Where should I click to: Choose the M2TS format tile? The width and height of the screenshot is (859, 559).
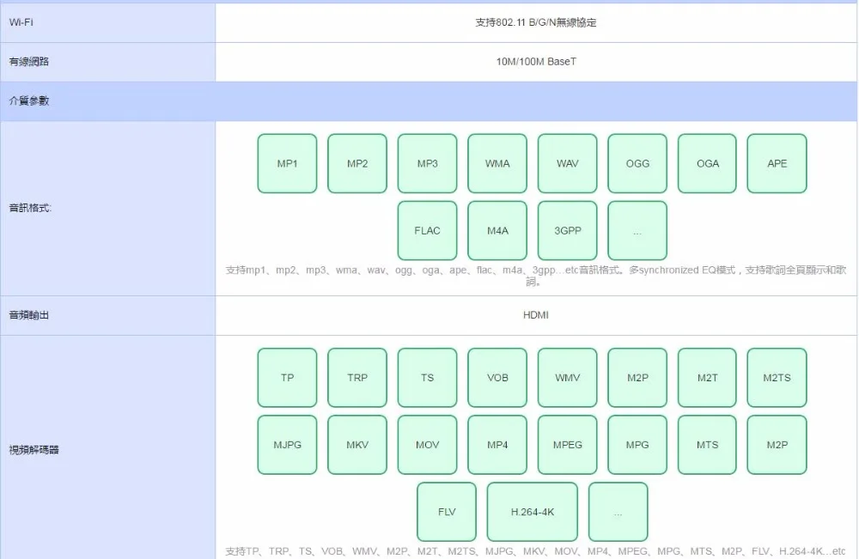(777, 378)
